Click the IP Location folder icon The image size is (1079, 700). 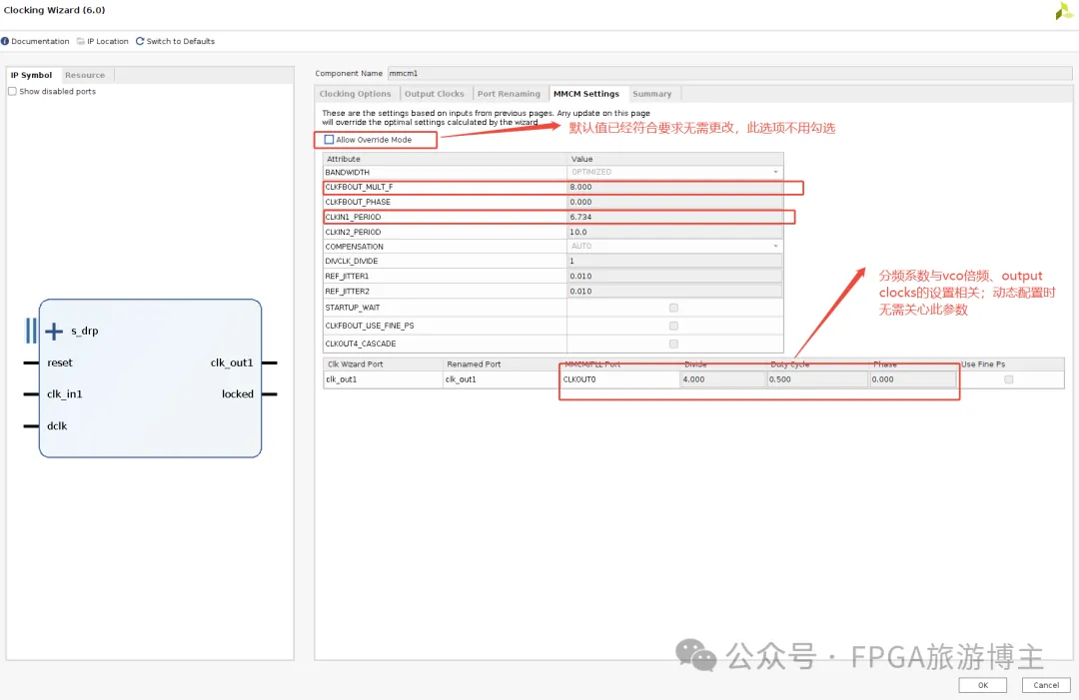[x=81, y=41]
